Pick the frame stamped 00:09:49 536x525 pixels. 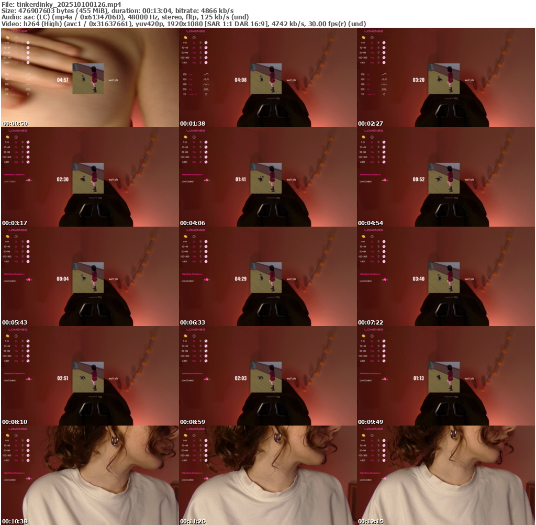pyautogui.click(x=446, y=376)
